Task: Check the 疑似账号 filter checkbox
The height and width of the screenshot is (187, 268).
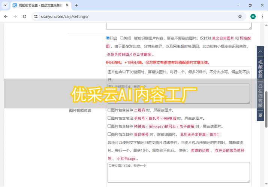Action: coord(109,134)
